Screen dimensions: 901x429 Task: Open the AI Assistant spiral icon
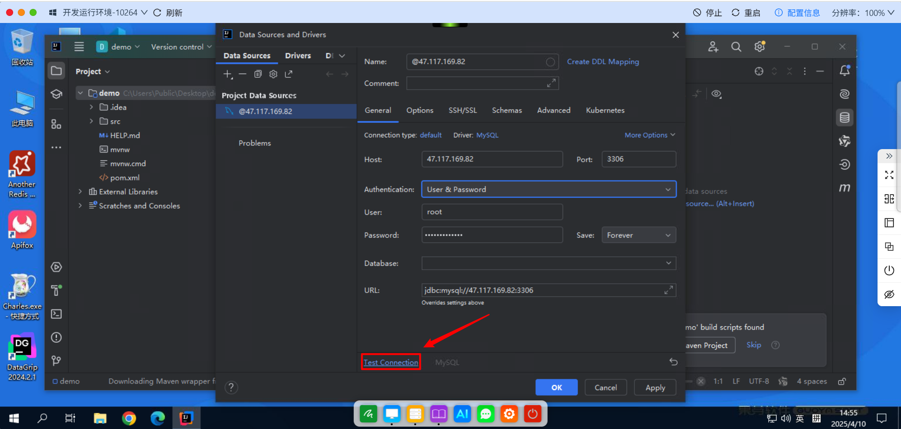pyautogui.click(x=845, y=94)
